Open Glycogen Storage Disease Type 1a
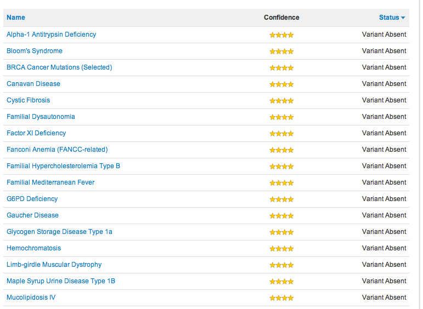The height and width of the screenshot is (309, 423). coord(59,232)
